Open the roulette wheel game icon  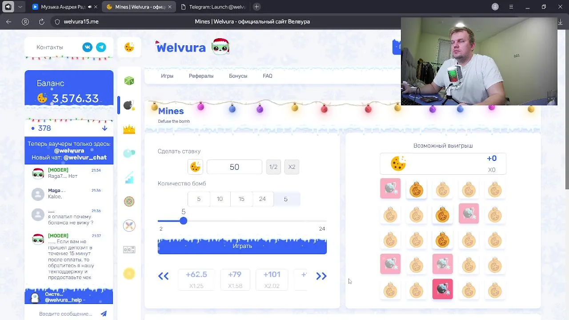coord(129,201)
